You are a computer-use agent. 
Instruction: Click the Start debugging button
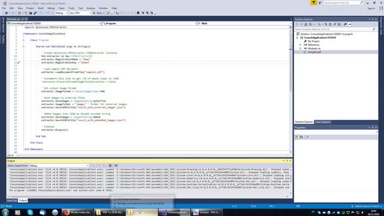(97, 13)
